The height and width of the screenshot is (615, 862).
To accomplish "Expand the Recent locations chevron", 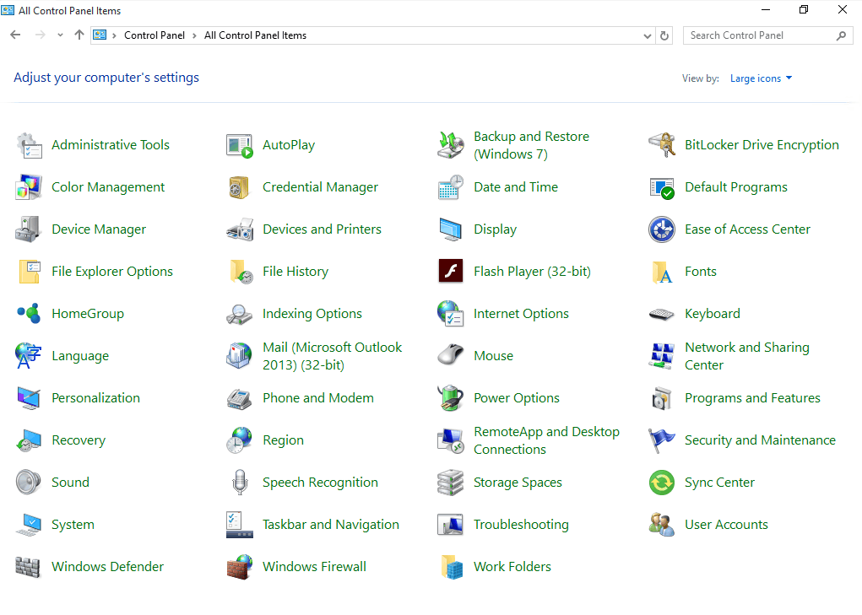I will 60,35.
